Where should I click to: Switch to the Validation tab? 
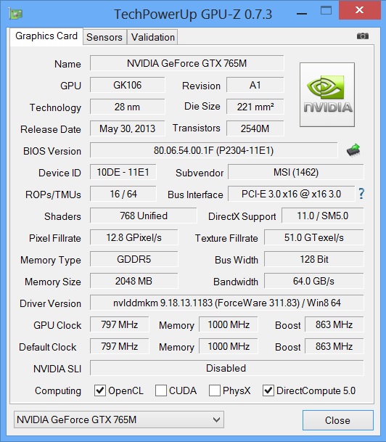pos(152,37)
